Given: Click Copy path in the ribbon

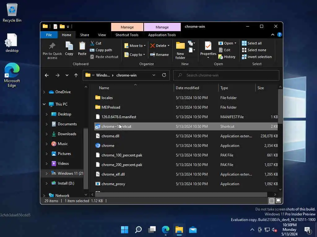Looking at the screenshot, I should [x=101, y=50].
